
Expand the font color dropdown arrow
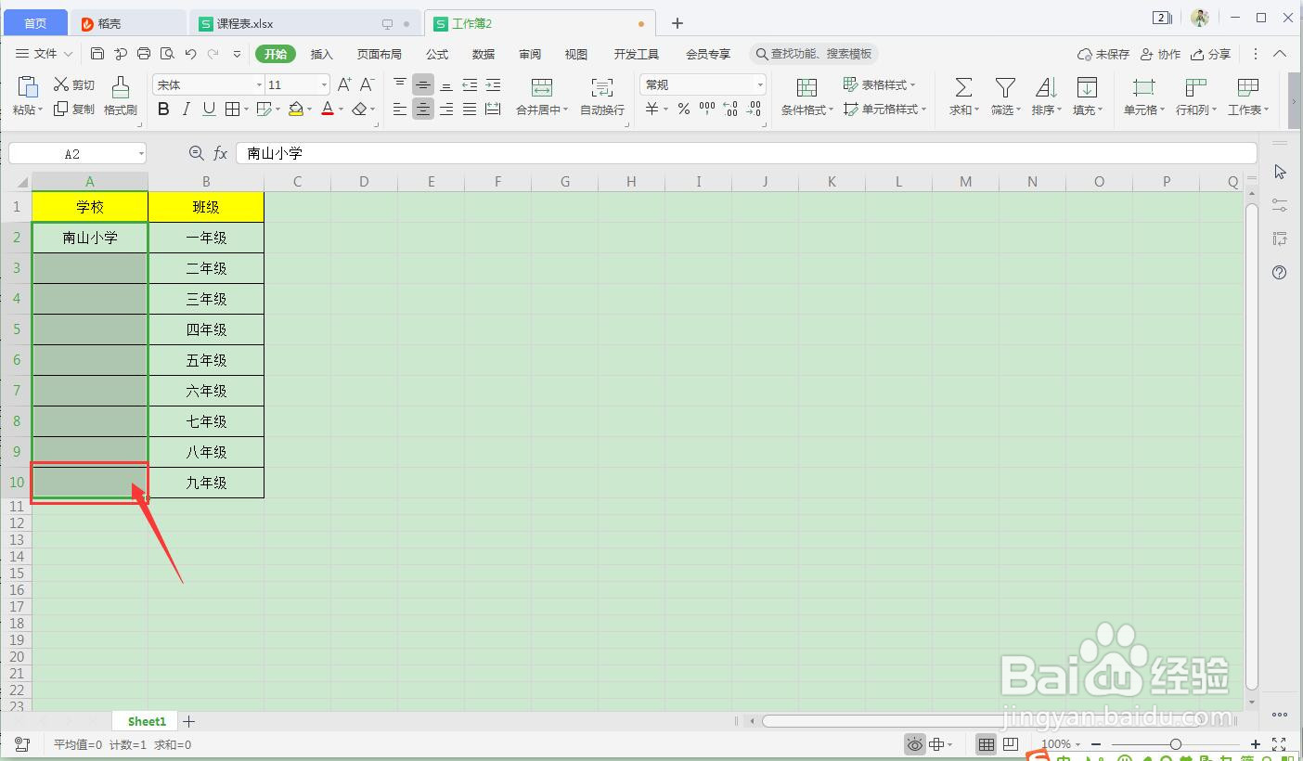(340, 109)
